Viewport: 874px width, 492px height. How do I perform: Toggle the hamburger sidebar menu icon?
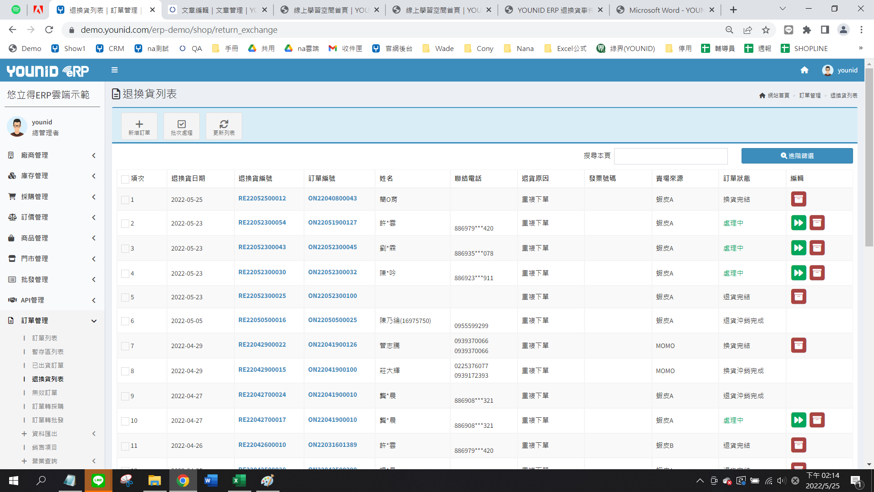pos(115,70)
